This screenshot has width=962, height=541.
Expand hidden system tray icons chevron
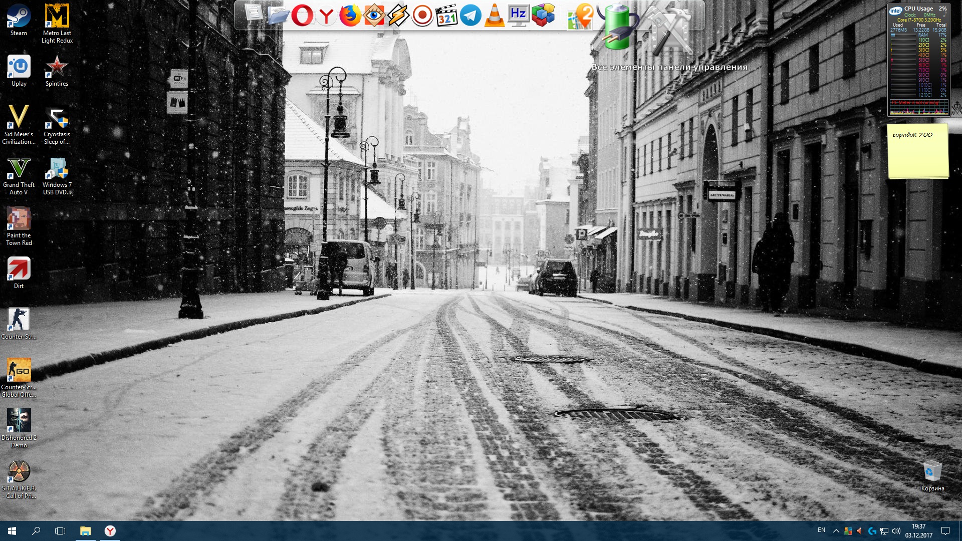[836, 531]
